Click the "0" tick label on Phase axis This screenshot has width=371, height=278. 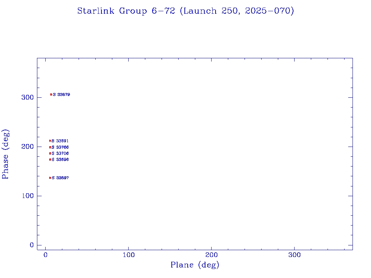click(32, 245)
